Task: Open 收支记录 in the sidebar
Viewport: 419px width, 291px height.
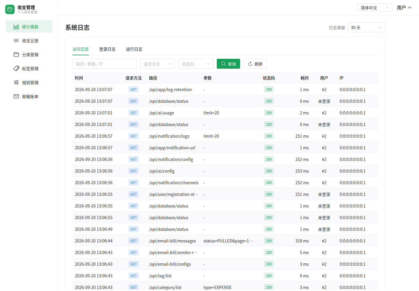Action: 29,40
